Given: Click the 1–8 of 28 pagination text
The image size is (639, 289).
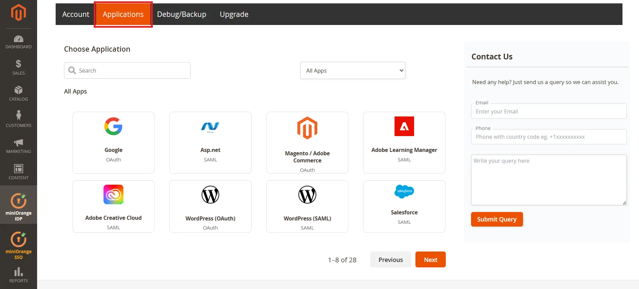Looking at the screenshot, I should [342, 260].
